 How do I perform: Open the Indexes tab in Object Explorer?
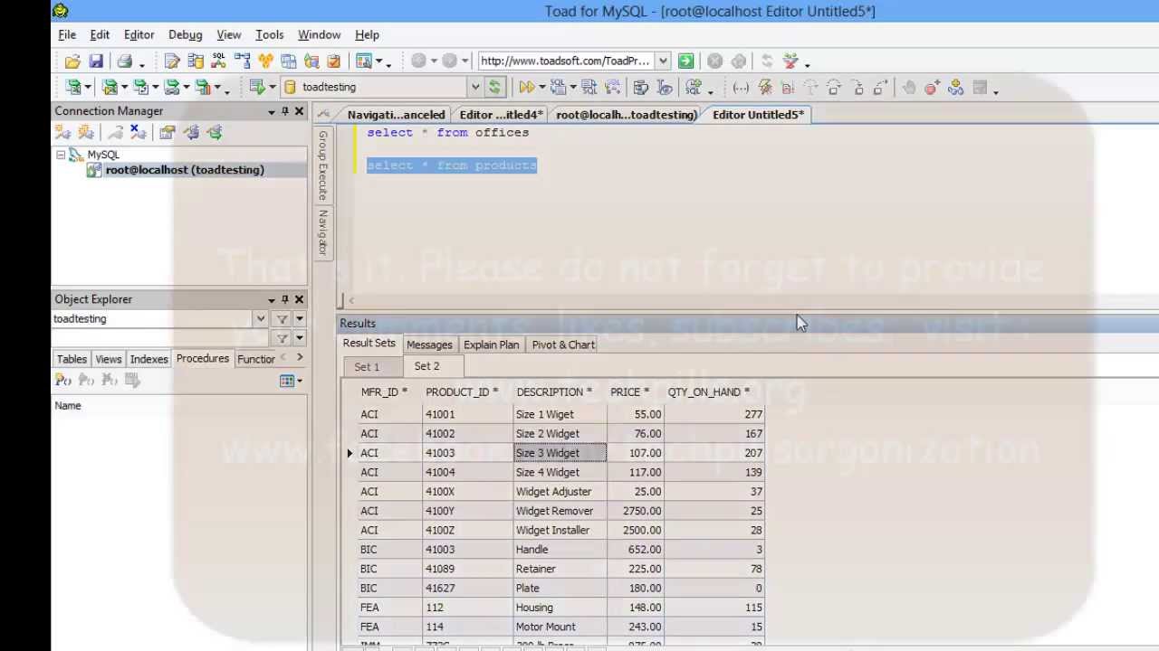(x=148, y=359)
